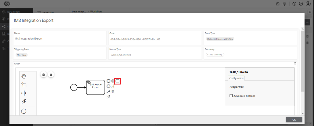Image resolution: width=314 pixels, height=126 pixels.
Task: Click the gears marker on the task
Action: point(88,82)
